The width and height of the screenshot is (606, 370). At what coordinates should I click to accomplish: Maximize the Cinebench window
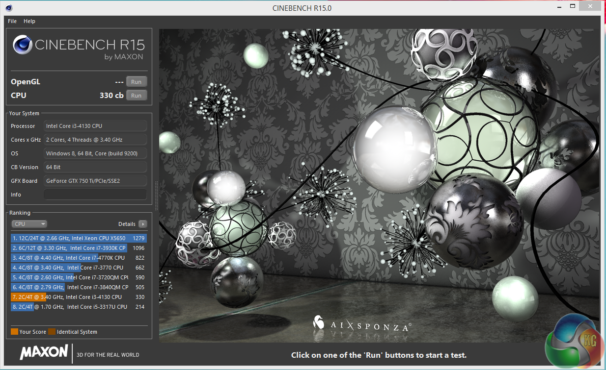(x=573, y=7)
